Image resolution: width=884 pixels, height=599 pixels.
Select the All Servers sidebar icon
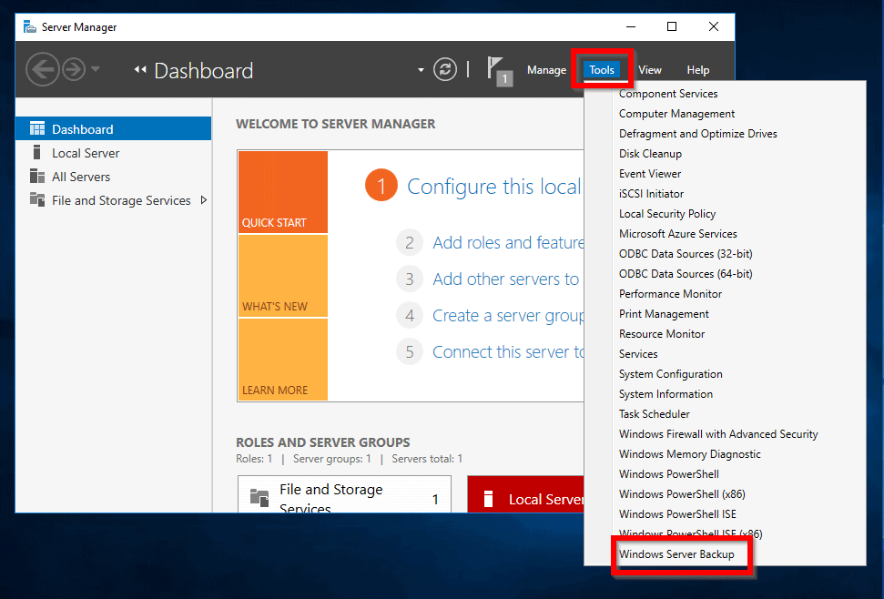[x=37, y=177]
